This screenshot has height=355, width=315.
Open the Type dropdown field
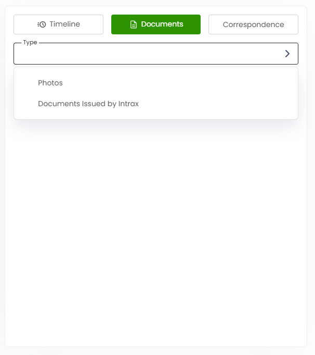(x=156, y=54)
